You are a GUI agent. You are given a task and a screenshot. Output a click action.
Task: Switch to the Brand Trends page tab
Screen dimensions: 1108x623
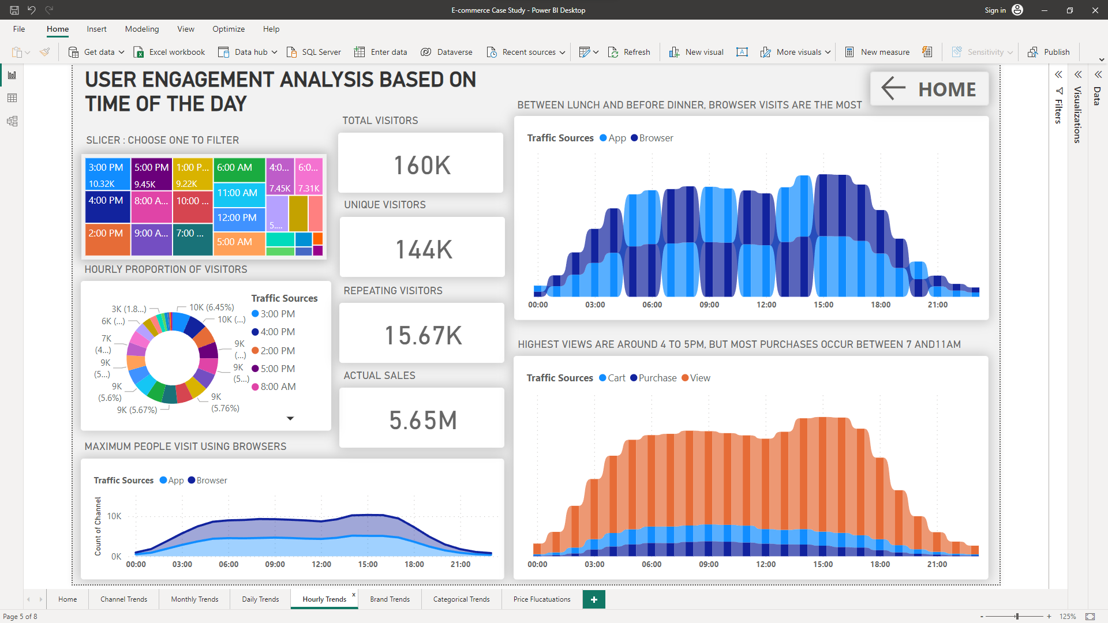(x=390, y=599)
